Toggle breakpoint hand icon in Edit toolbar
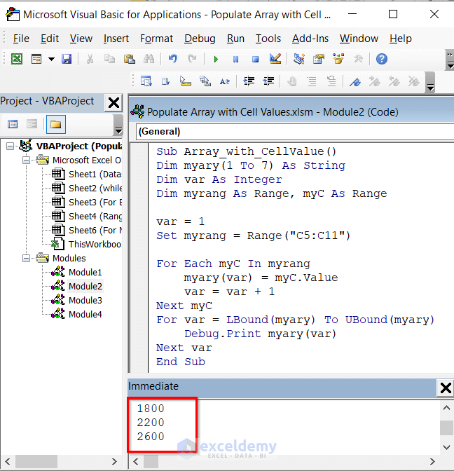Screen dimensions: 454x471 point(291,81)
